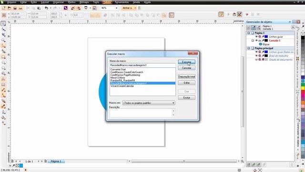Open the zoom level dropdown showing 46%
Screen dimensions: 305x172
pyautogui.click(x=116, y=8)
